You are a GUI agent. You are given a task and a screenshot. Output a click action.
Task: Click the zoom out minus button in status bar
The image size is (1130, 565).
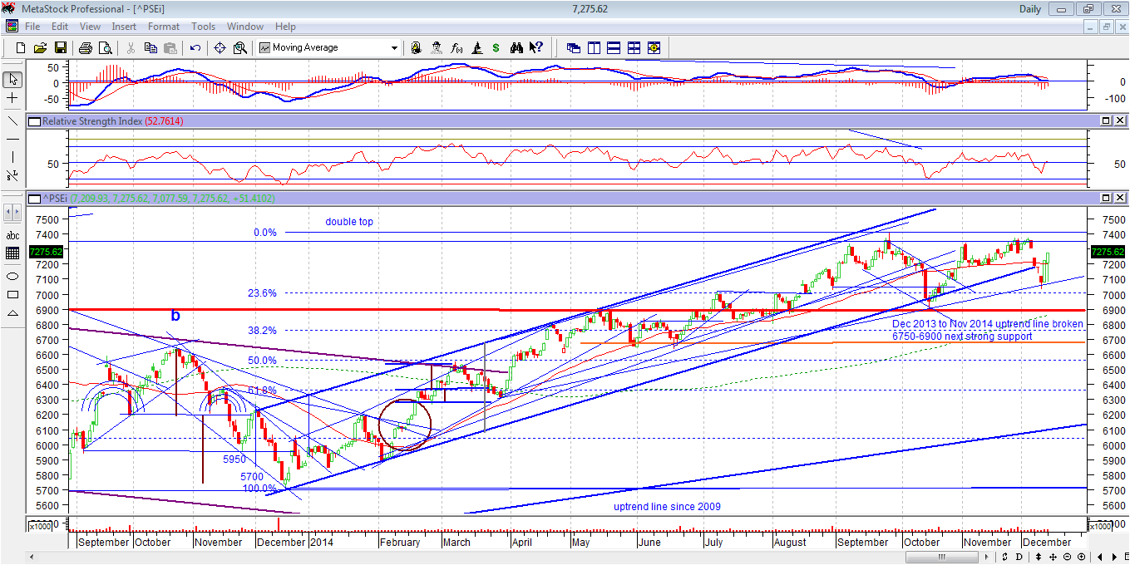point(1067,558)
